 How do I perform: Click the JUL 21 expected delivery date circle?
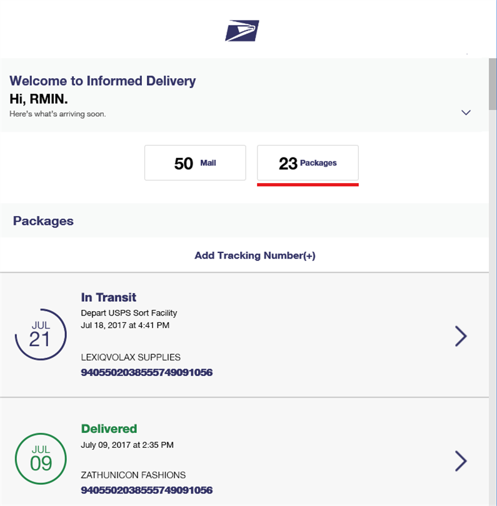pos(40,334)
